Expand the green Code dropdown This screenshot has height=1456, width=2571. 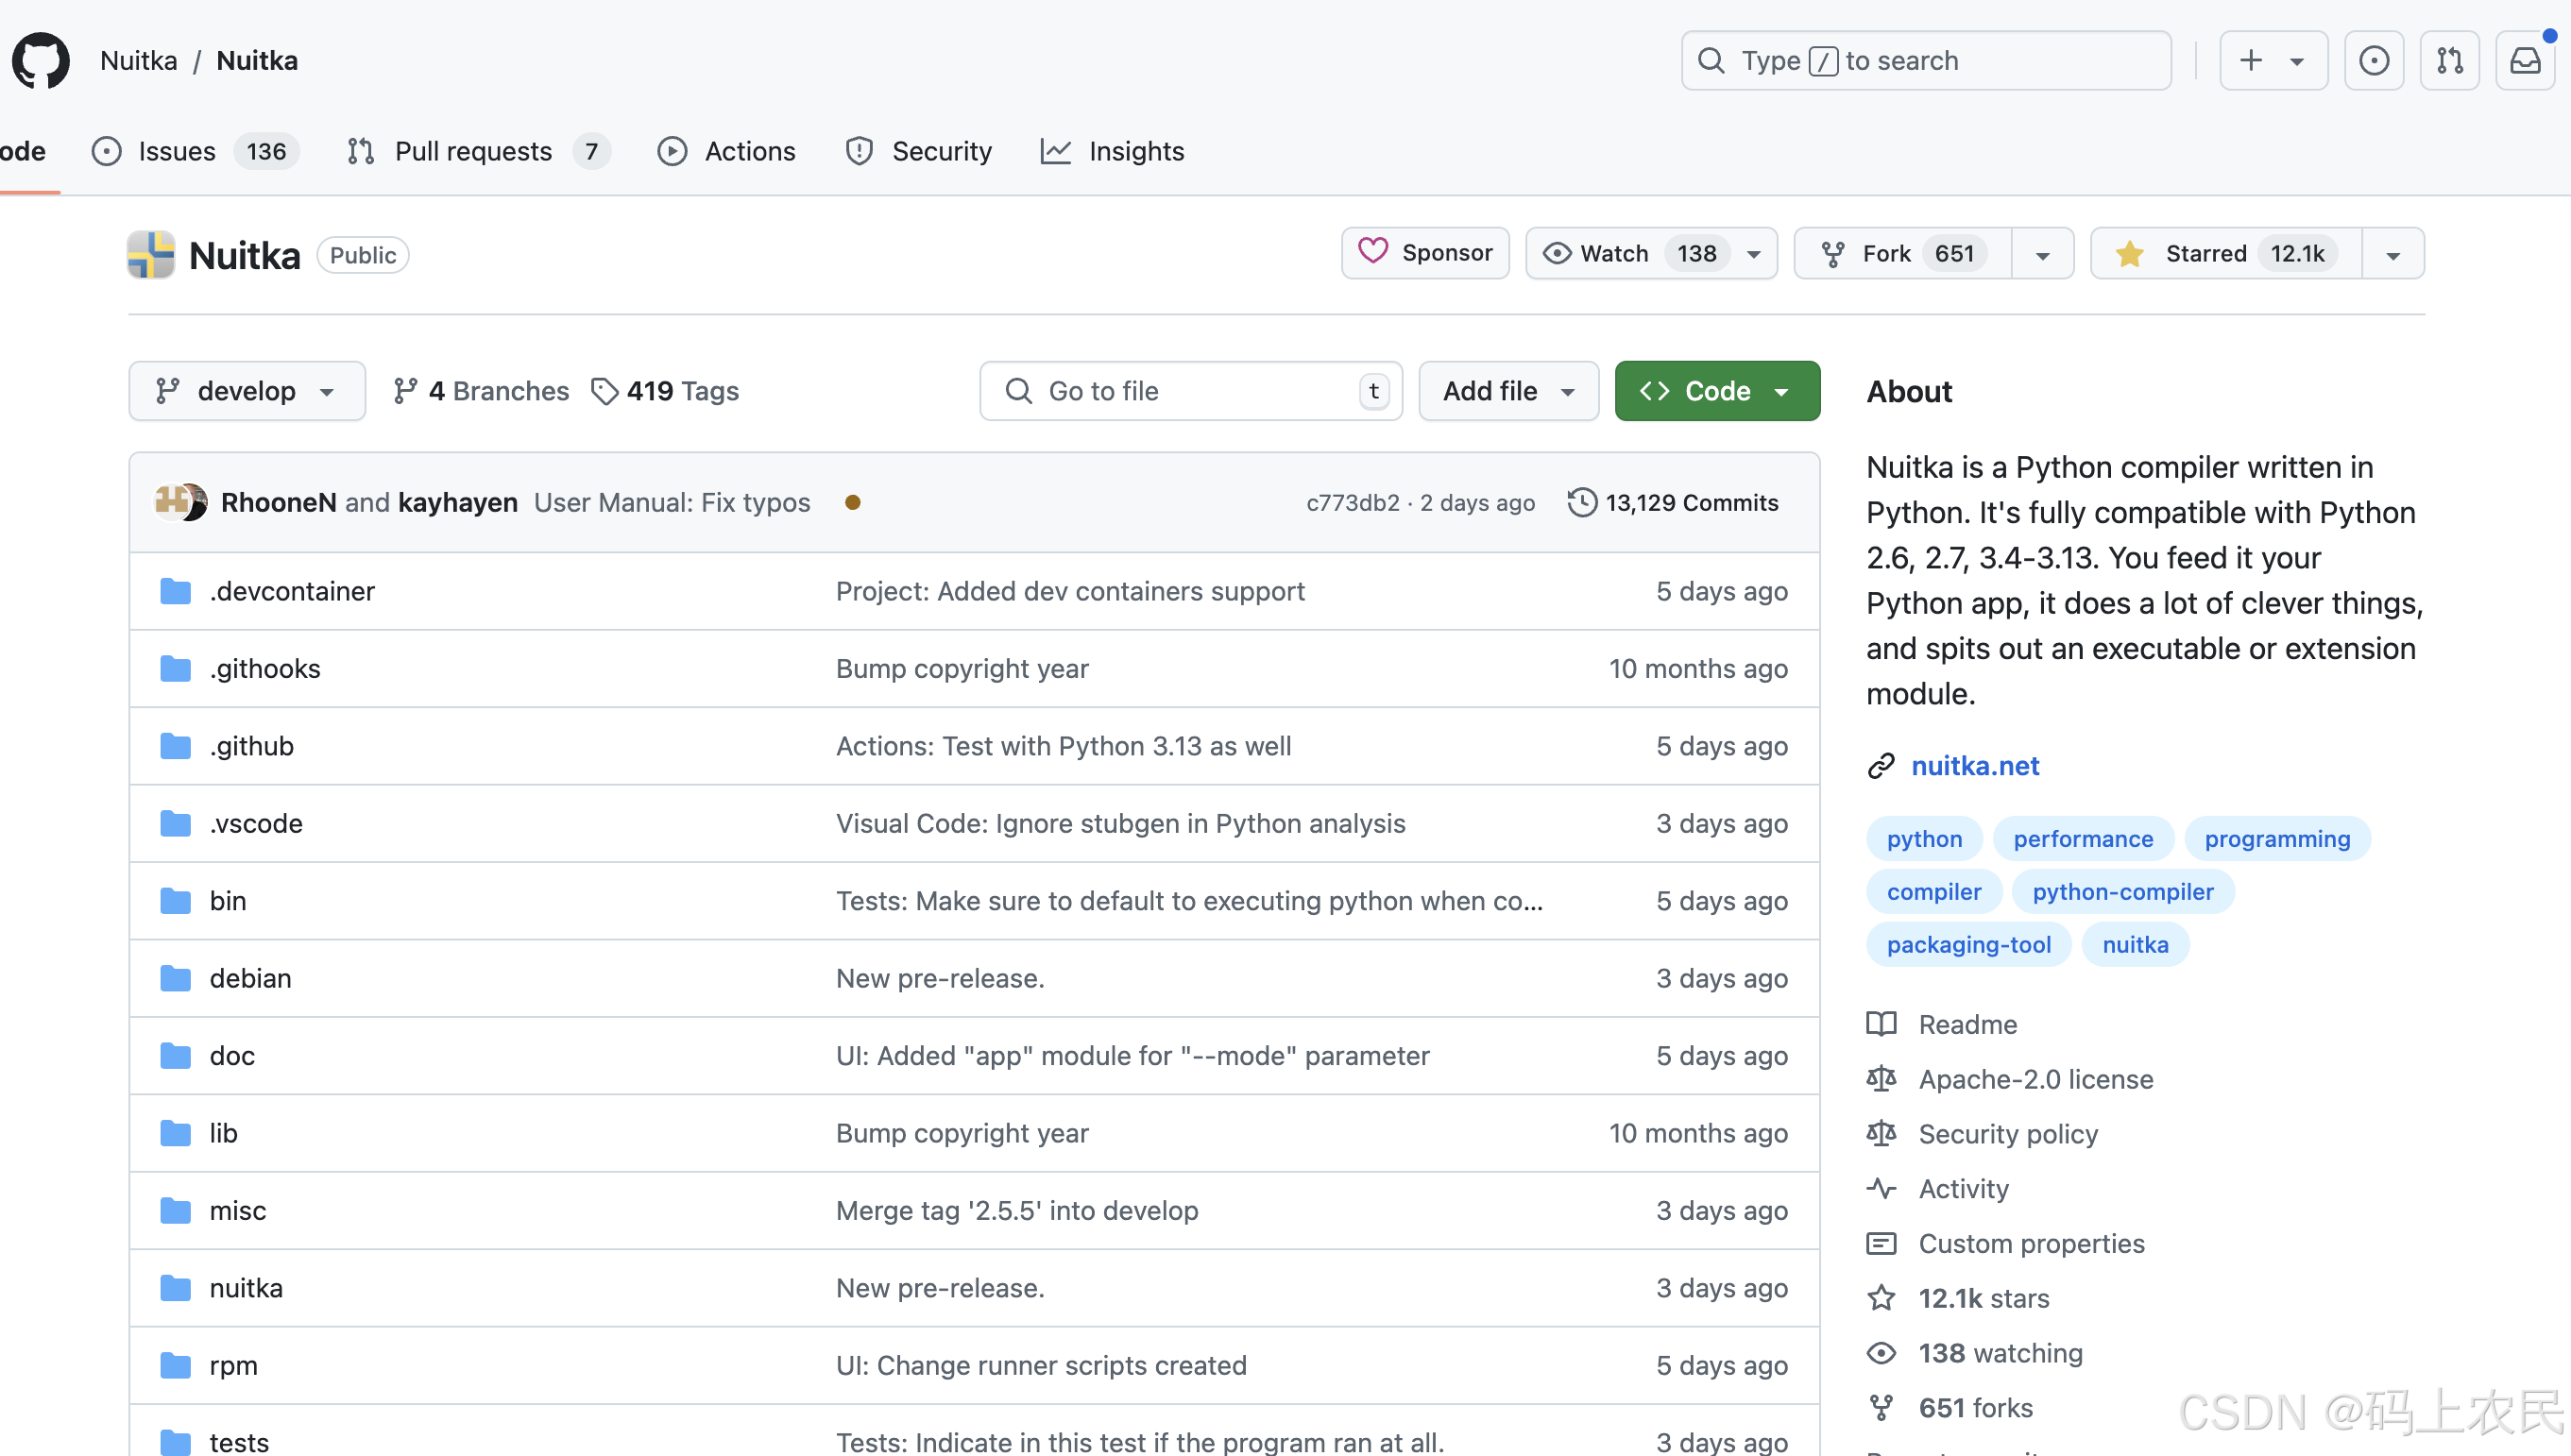(1716, 391)
